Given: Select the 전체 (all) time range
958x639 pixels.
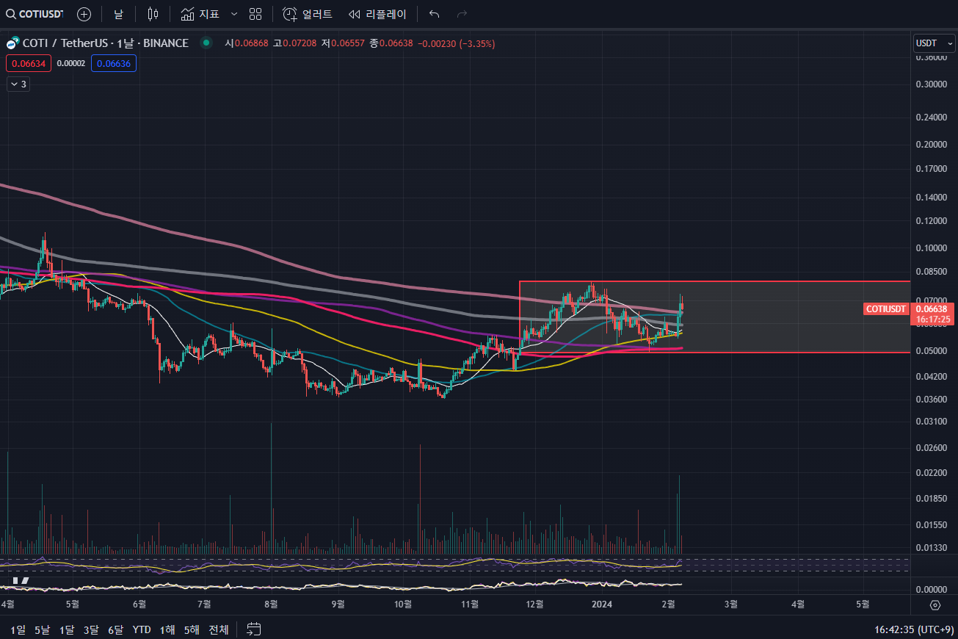Looking at the screenshot, I should (x=219, y=629).
